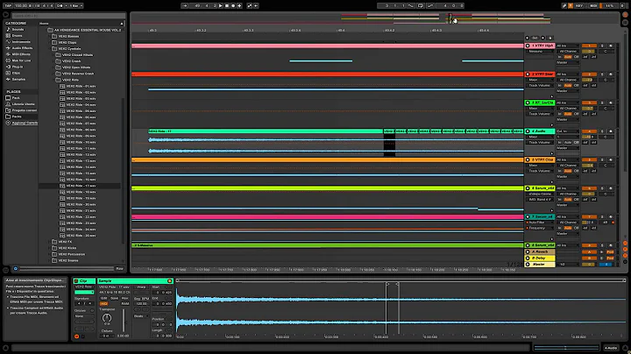Image resolution: width=631 pixels, height=354 pixels.
Task: Click Aggiungi Cartella link in Places
Action: pyautogui.click(x=25, y=123)
